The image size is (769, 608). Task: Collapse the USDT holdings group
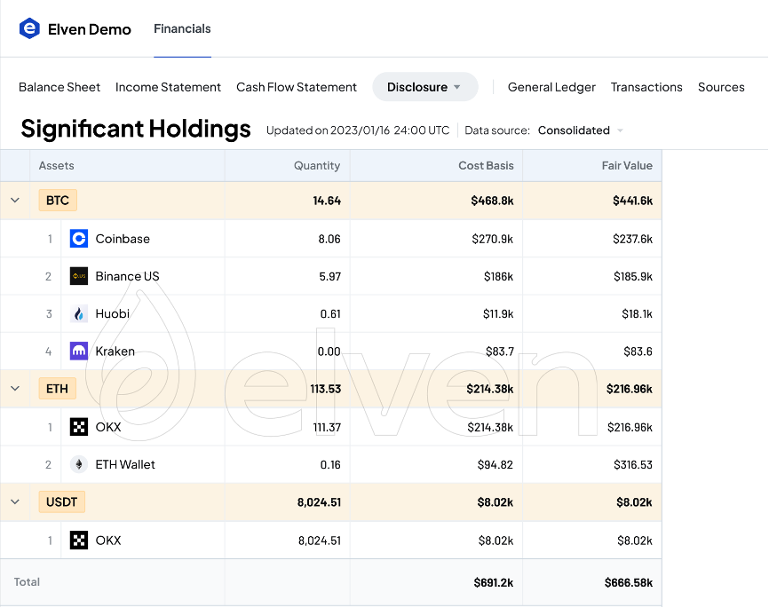[15, 502]
